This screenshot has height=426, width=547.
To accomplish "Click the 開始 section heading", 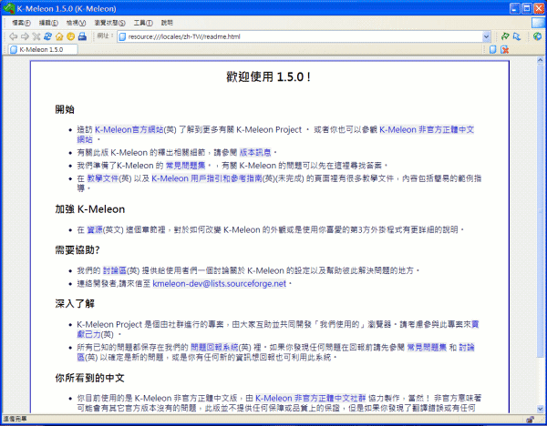I will coord(65,109).
